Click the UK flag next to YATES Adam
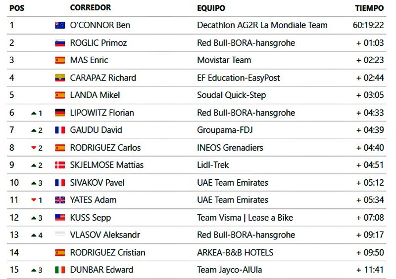 (60, 200)
